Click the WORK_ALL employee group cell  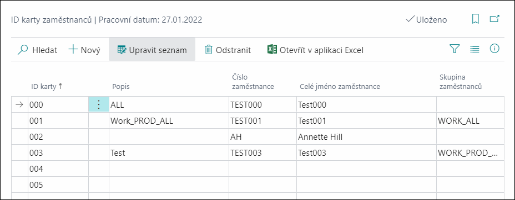click(x=470, y=121)
